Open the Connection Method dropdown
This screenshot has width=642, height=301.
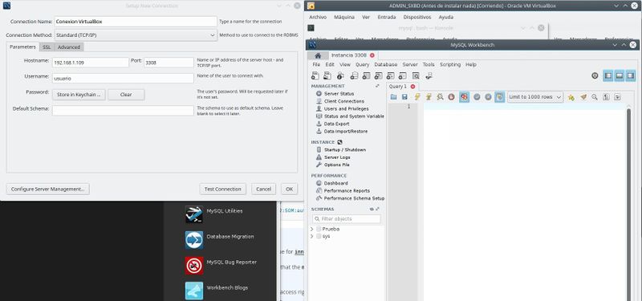pos(136,35)
